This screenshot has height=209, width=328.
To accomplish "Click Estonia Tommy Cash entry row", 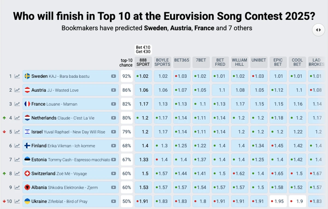I will pyautogui.click(x=71, y=160).
